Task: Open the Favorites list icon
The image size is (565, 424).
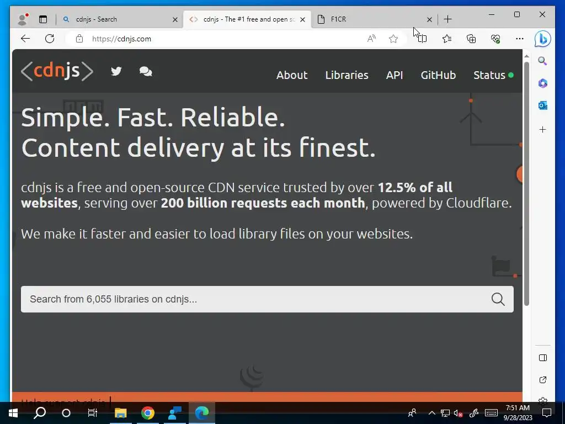Action: 447,39
